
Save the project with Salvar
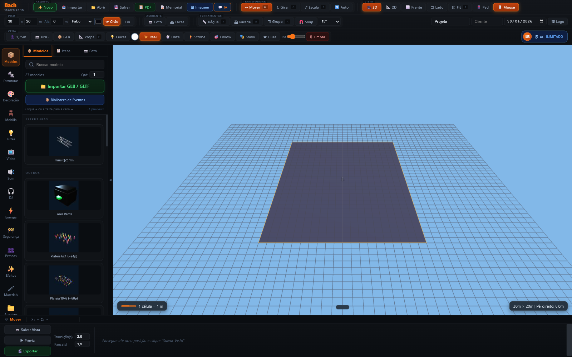click(122, 7)
